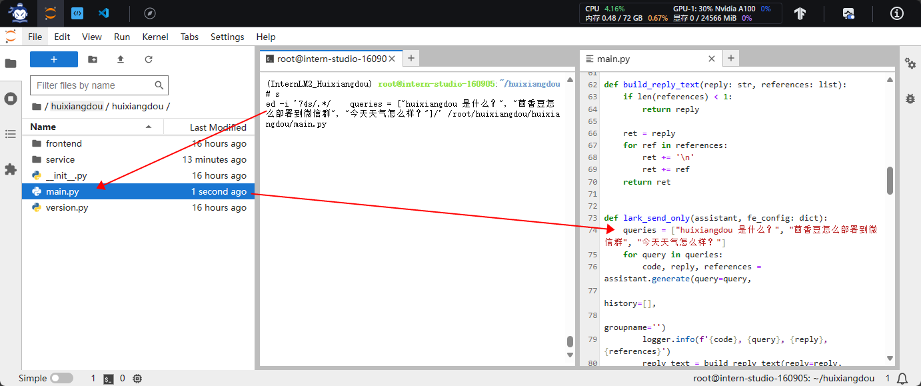Click '13 minutes ago' beside service
This screenshot has width=921, height=386.
click(x=215, y=159)
